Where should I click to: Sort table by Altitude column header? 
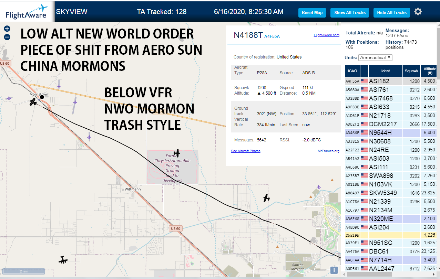(x=429, y=71)
